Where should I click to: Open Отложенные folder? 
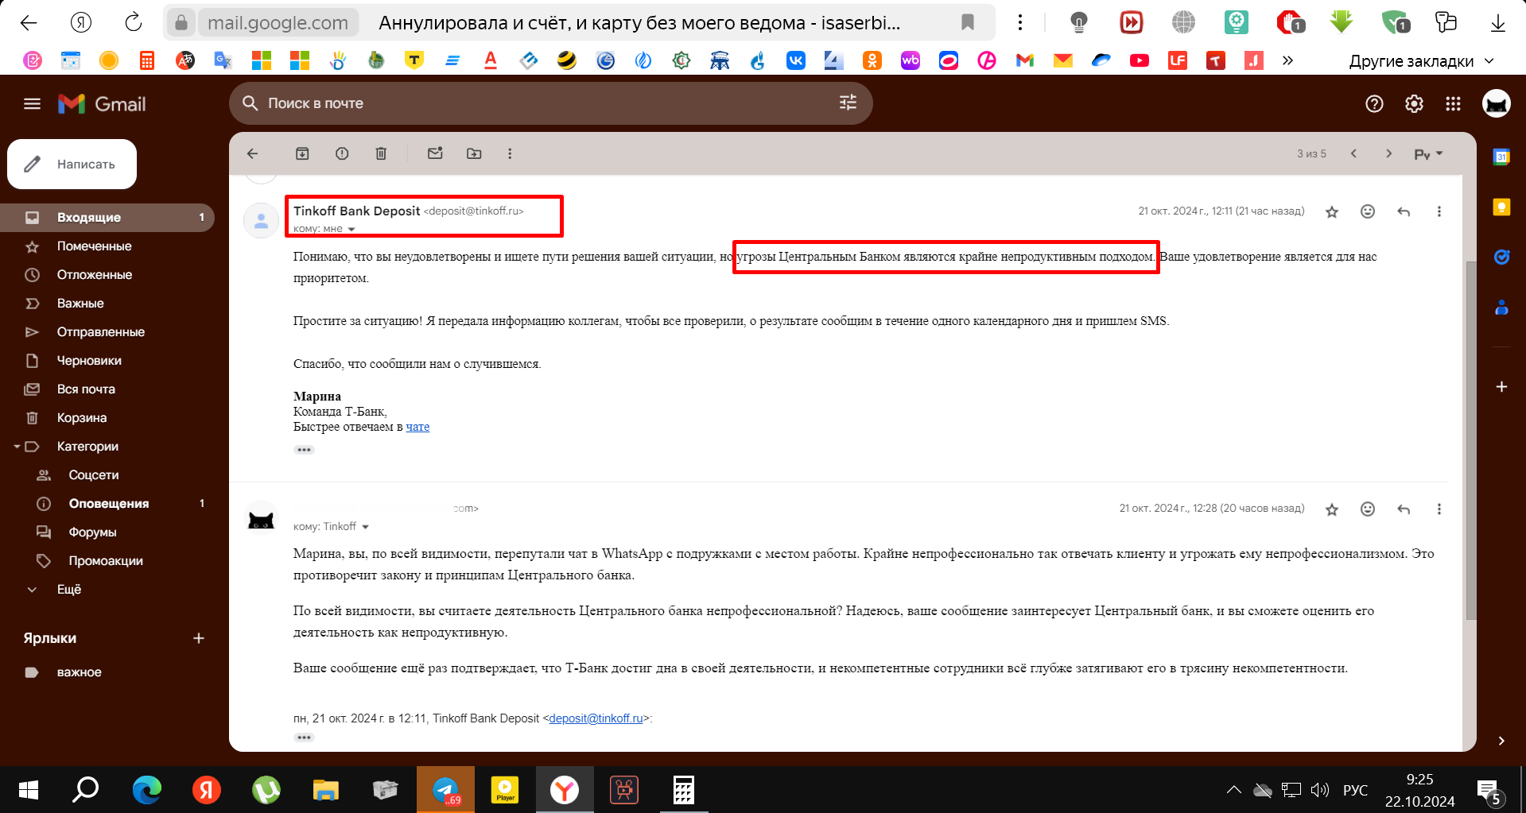click(x=107, y=275)
